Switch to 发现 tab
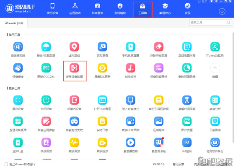 tap(188, 9)
